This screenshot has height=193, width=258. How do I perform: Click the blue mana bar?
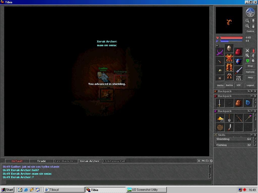[231, 41]
